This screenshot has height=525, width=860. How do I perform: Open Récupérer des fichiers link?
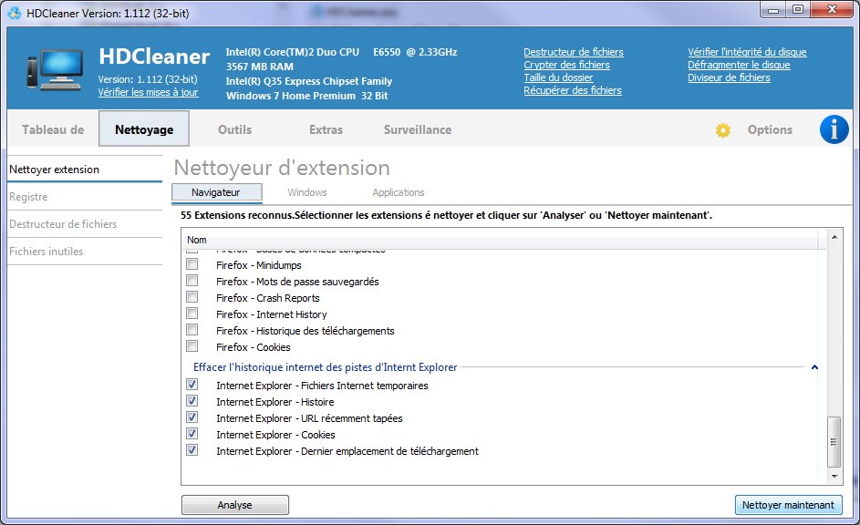click(573, 90)
